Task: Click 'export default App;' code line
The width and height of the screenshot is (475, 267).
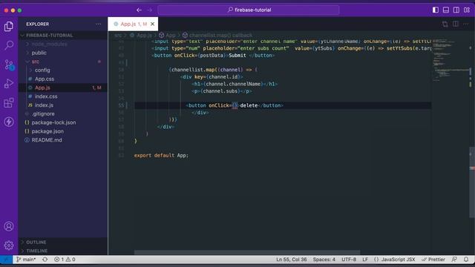Action: click(x=161, y=155)
